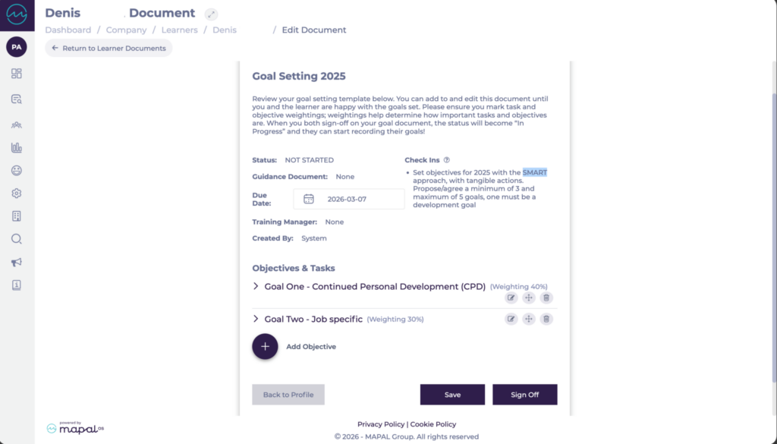
Task: Edit Goal One objective with pencil icon
Action: 511,298
